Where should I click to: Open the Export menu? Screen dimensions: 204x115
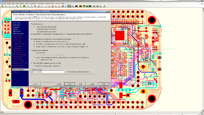(x=58, y=4)
